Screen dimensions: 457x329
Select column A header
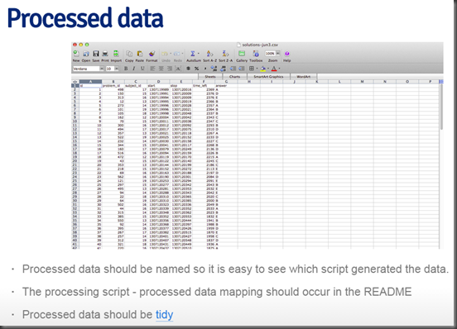(x=90, y=82)
